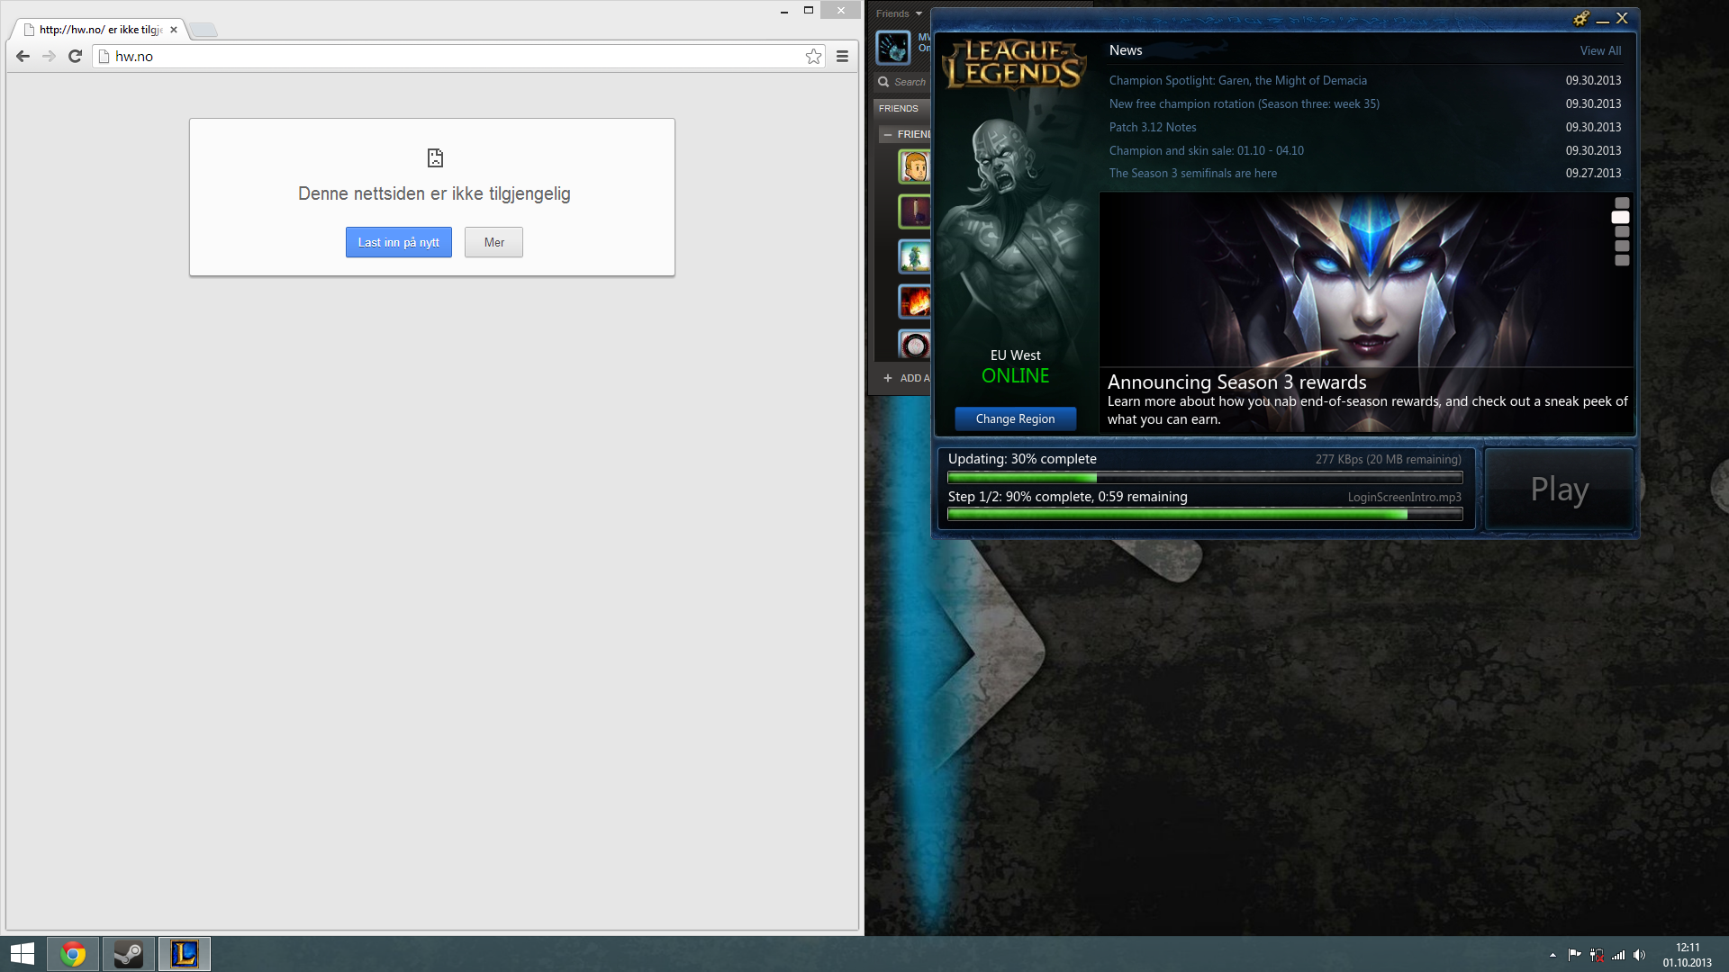Click the greyed Play button
The height and width of the screenshot is (972, 1729).
[x=1559, y=489]
